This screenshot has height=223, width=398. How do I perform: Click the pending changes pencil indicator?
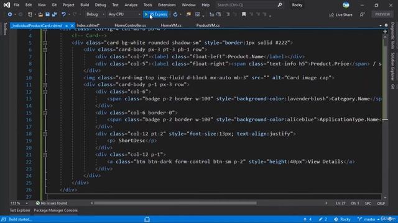tap(323, 219)
